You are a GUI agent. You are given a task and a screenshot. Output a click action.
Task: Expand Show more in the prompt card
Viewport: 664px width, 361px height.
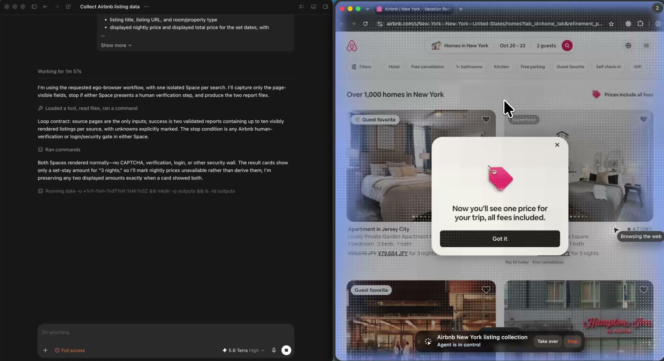[116, 45]
